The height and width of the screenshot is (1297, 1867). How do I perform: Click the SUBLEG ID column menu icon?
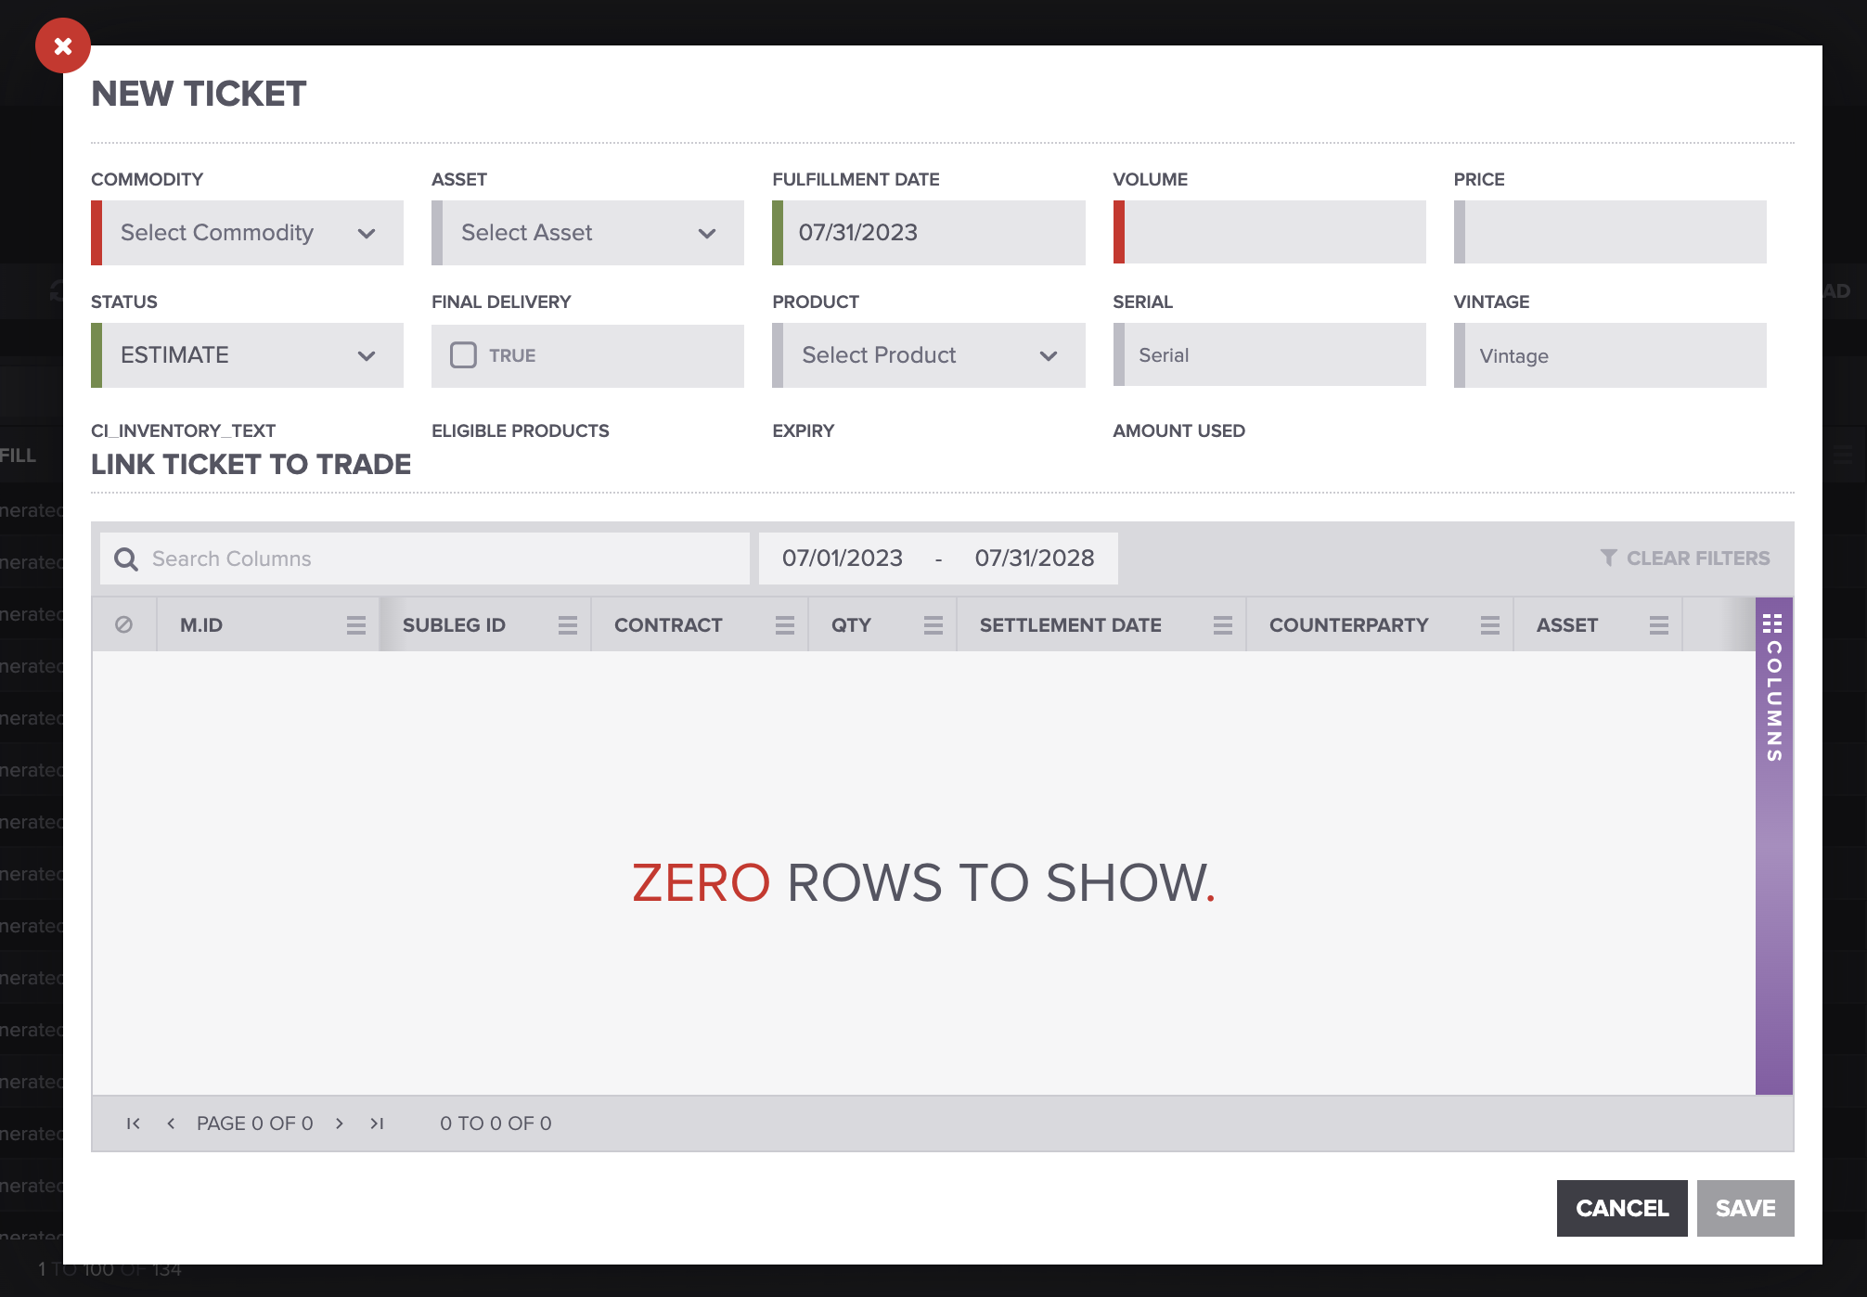point(564,624)
